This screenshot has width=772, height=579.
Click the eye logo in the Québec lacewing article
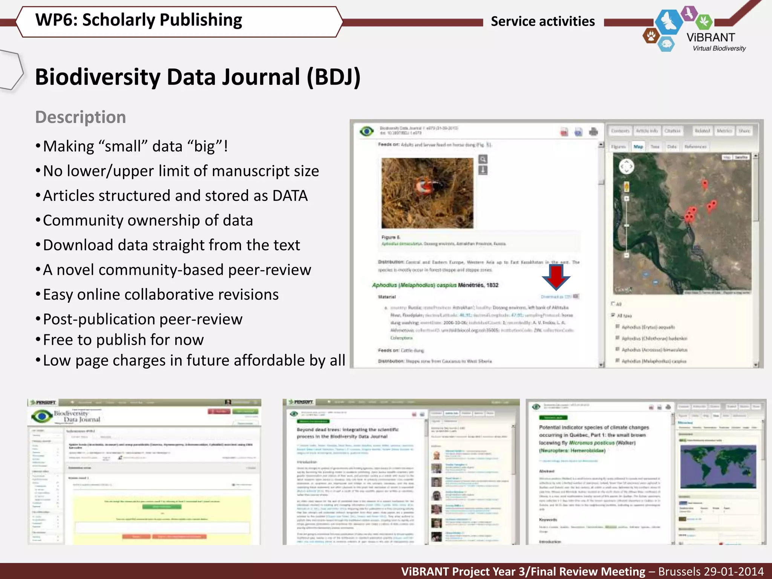coord(536,407)
